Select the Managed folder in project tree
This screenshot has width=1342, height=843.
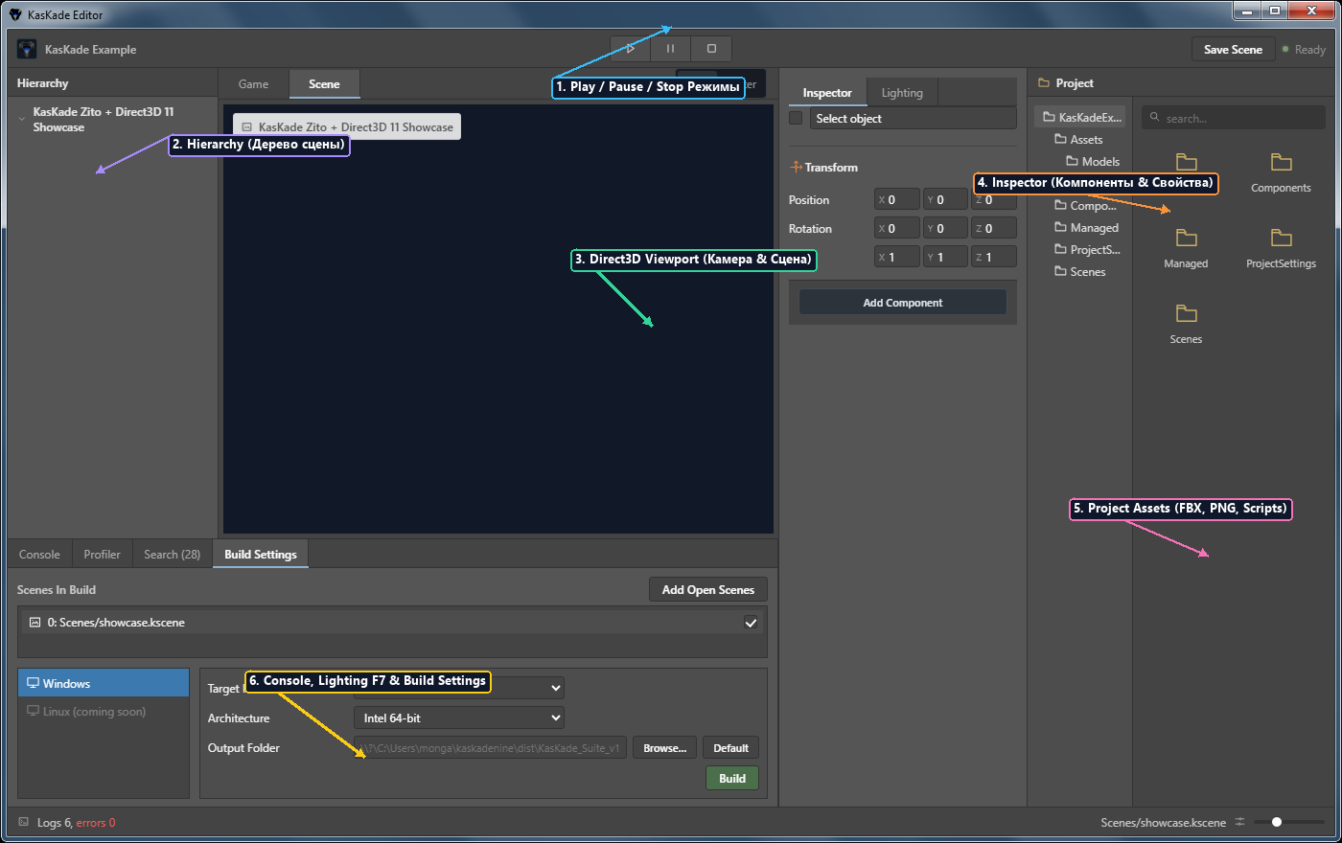[x=1088, y=227]
